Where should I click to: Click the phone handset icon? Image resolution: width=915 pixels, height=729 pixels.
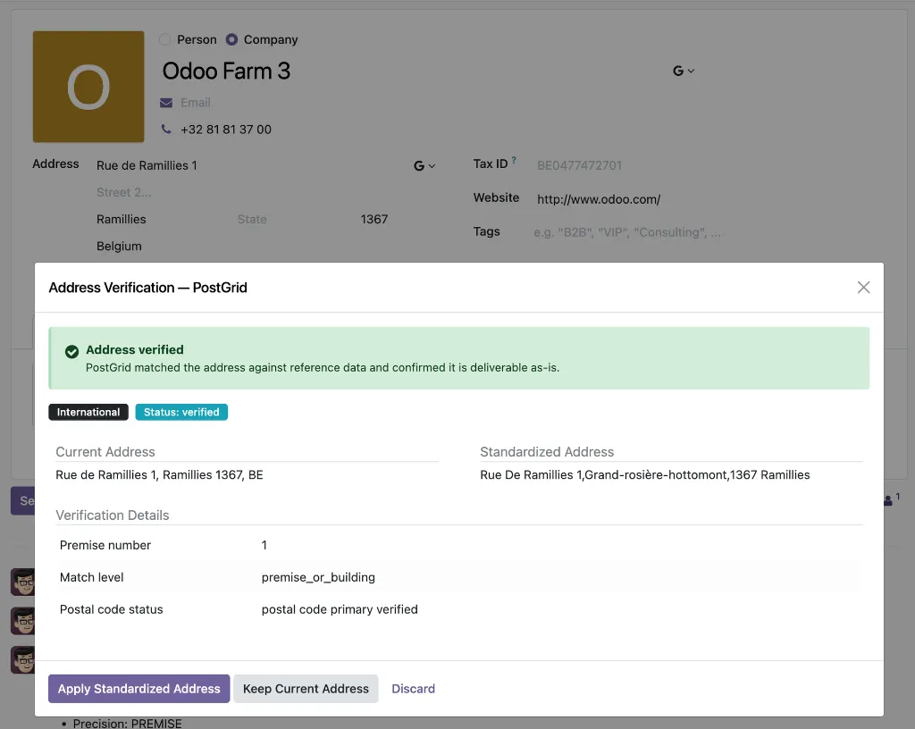pos(166,129)
